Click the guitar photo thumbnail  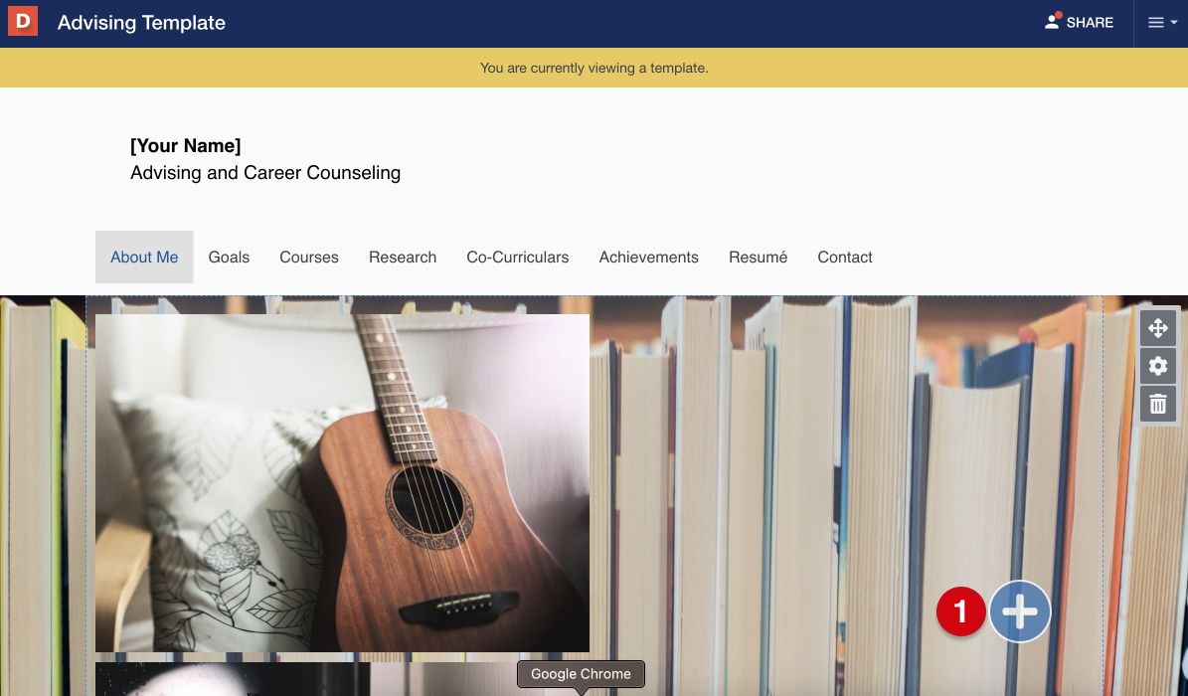click(x=342, y=483)
